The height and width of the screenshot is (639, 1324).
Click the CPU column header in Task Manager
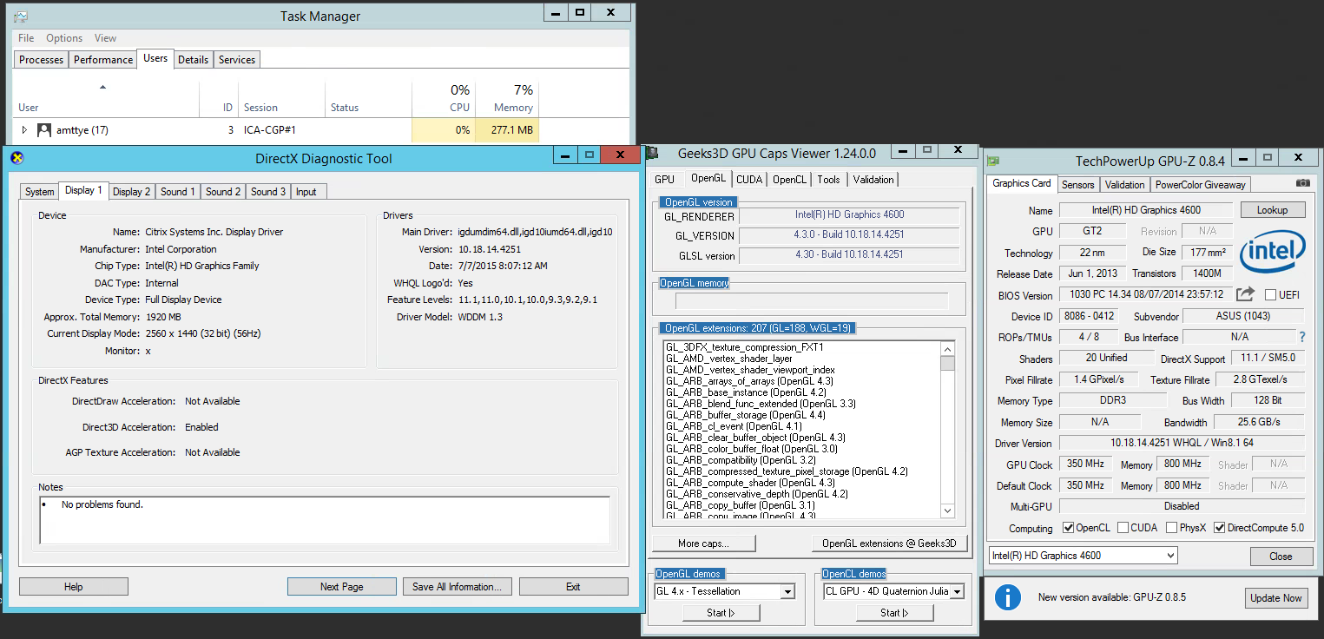pyautogui.click(x=443, y=100)
